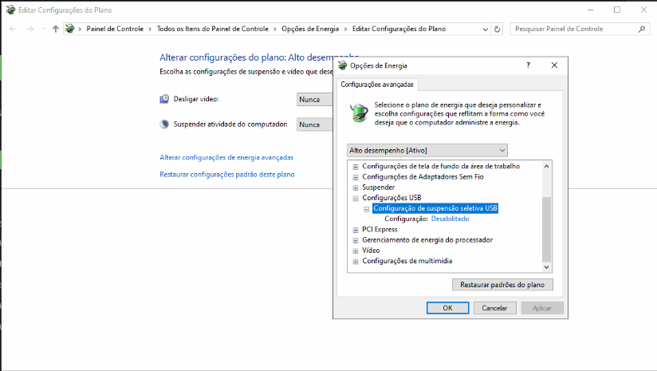The width and height of the screenshot is (657, 371).
Task: Select the Configurações avançadas tab
Action: tap(377, 85)
